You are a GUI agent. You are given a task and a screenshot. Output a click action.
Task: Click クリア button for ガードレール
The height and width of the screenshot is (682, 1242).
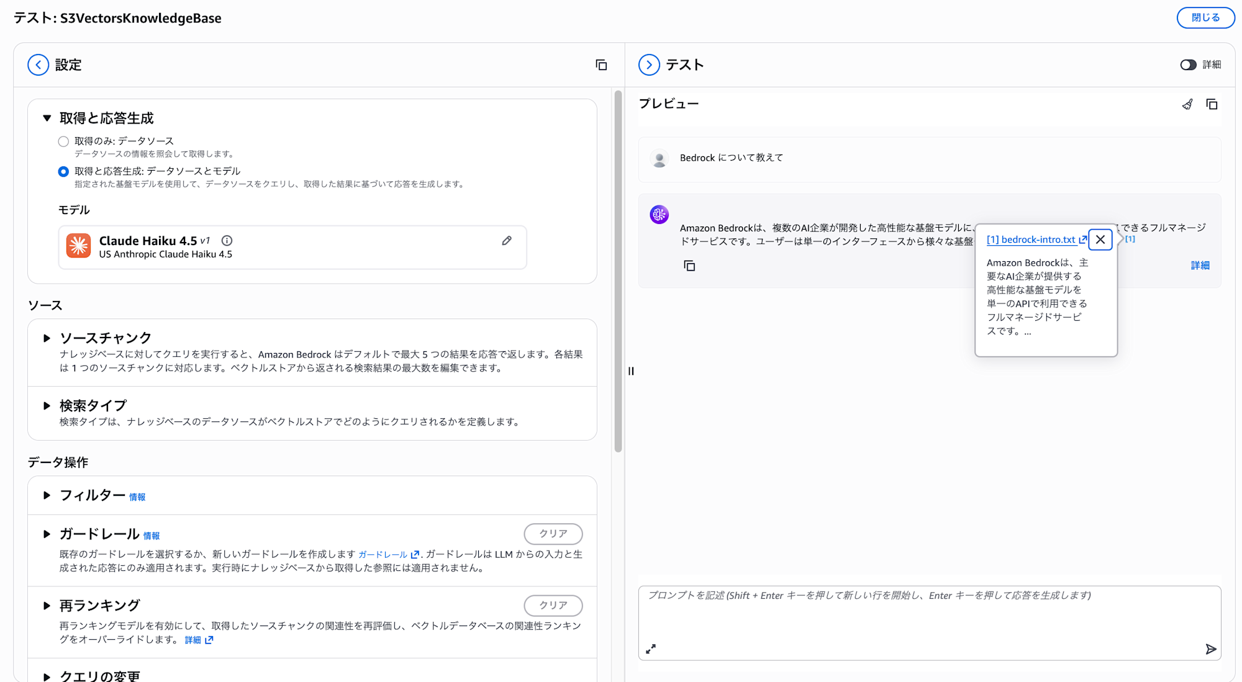[553, 534]
